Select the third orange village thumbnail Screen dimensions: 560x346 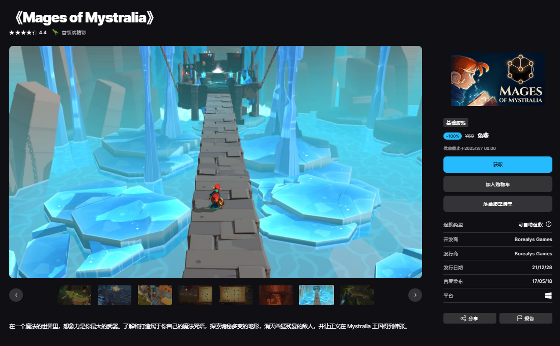pyautogui.click(x=155, y=295)
